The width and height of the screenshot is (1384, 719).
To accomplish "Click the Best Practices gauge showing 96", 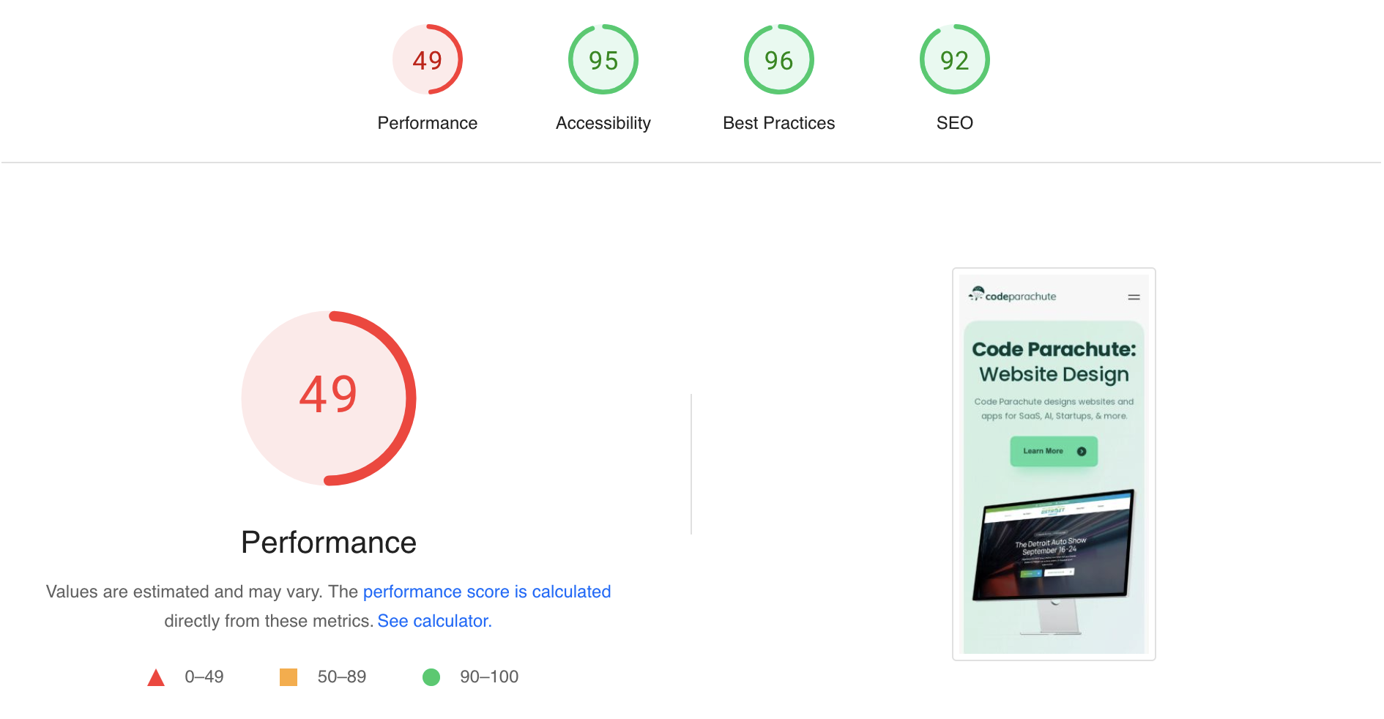I will 779,60.
